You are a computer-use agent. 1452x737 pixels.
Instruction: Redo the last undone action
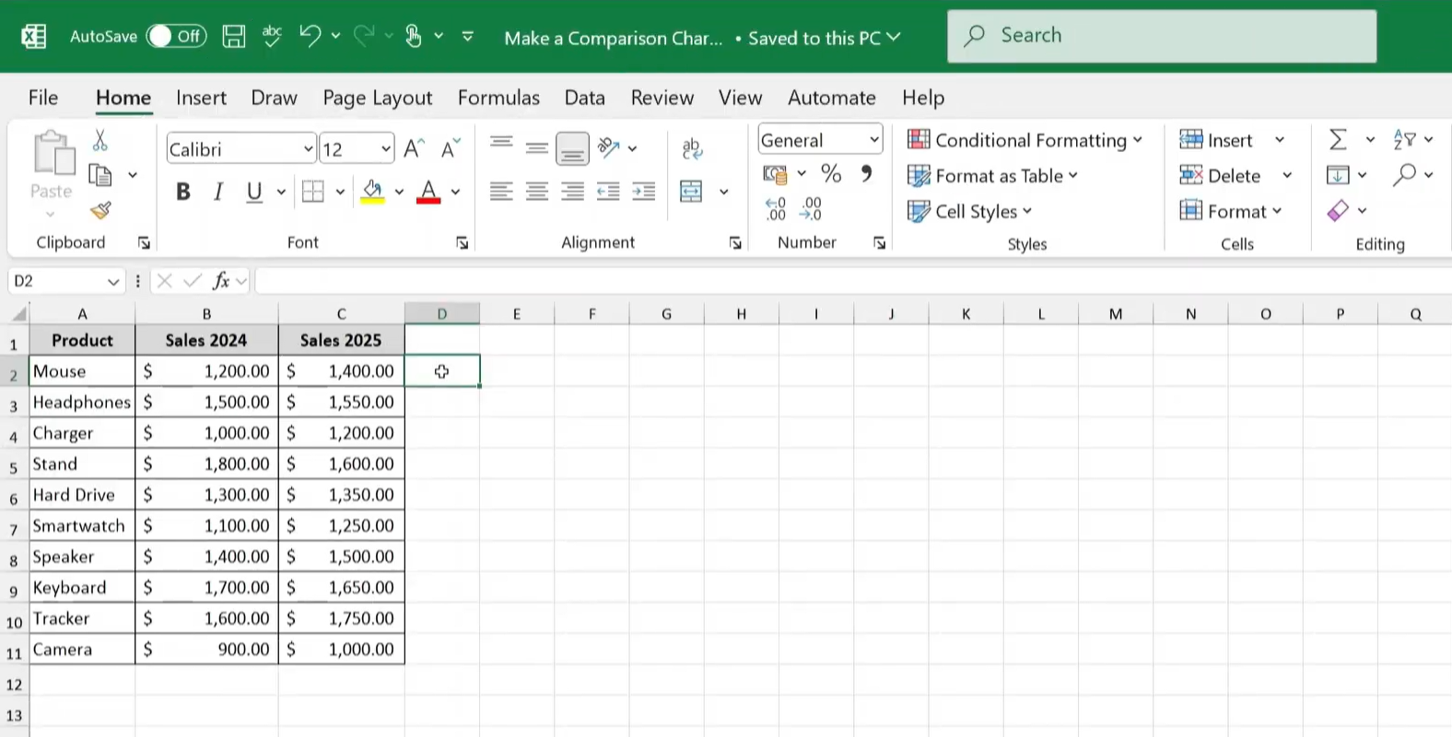click(x=364, y=36)
